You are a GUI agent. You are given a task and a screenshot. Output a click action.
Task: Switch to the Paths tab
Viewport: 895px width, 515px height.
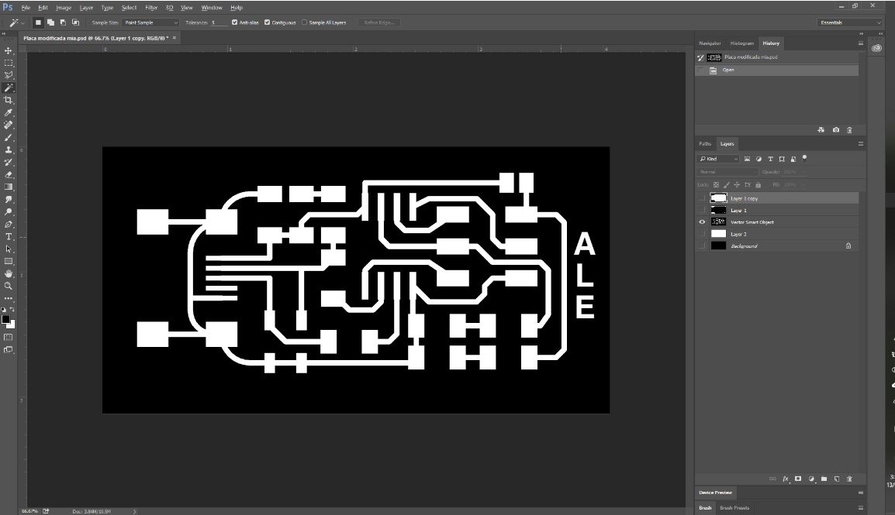706,144
